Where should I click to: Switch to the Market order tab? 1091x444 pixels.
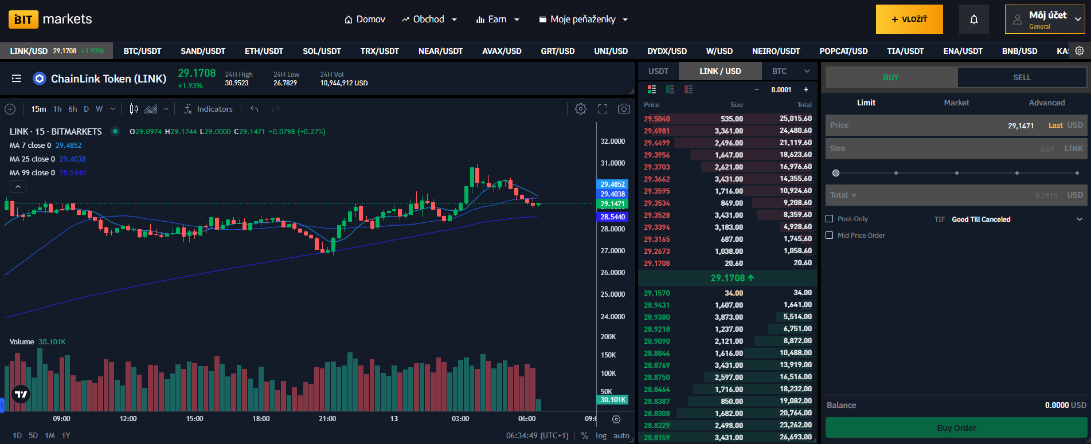(x=956, y=103)
